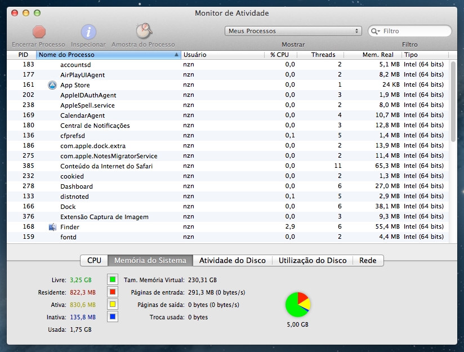Select the AirPlayUIAgent process row
This screenshot has width=464, height=352.
coord(227,74)
